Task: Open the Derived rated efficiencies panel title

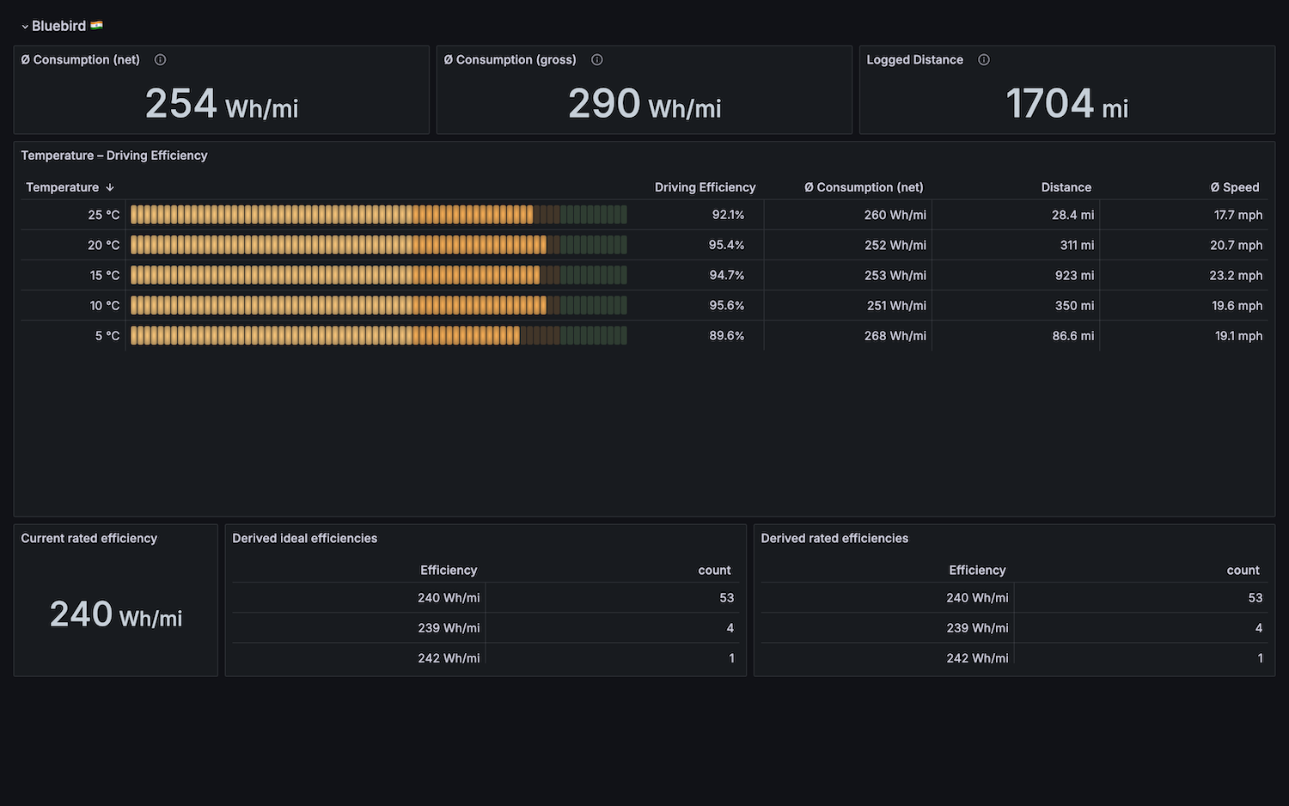Action: (834, 539)
